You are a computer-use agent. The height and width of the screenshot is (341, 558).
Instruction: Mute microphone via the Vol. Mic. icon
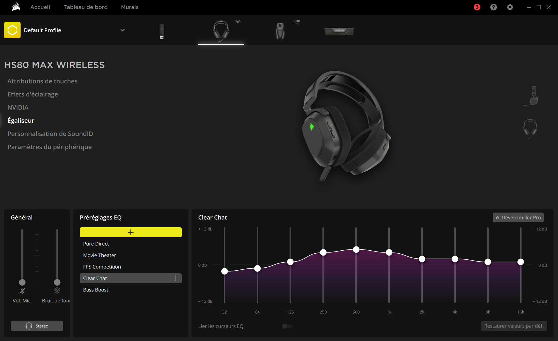(22, 291)
